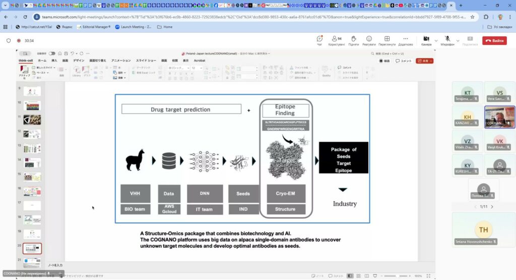Open the view layout options
This screenshot has height=280, width=516.
point(387,40)
